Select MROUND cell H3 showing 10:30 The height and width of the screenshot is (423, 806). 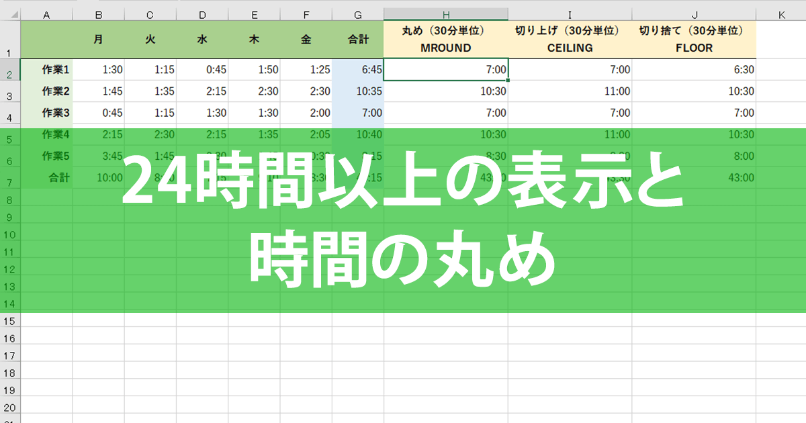click(x=446, y=91)
